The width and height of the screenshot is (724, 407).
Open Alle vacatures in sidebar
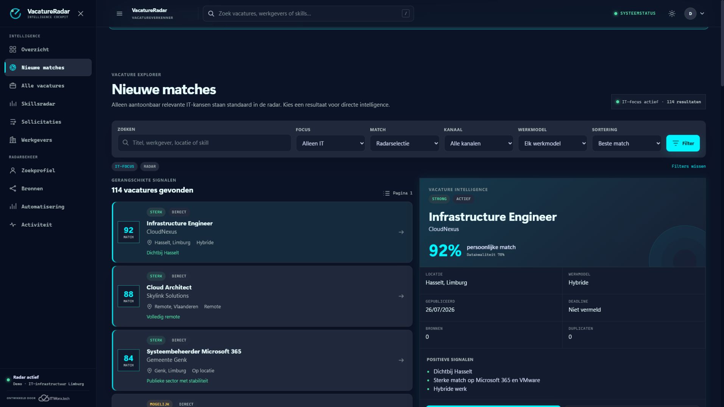(48, 86)
